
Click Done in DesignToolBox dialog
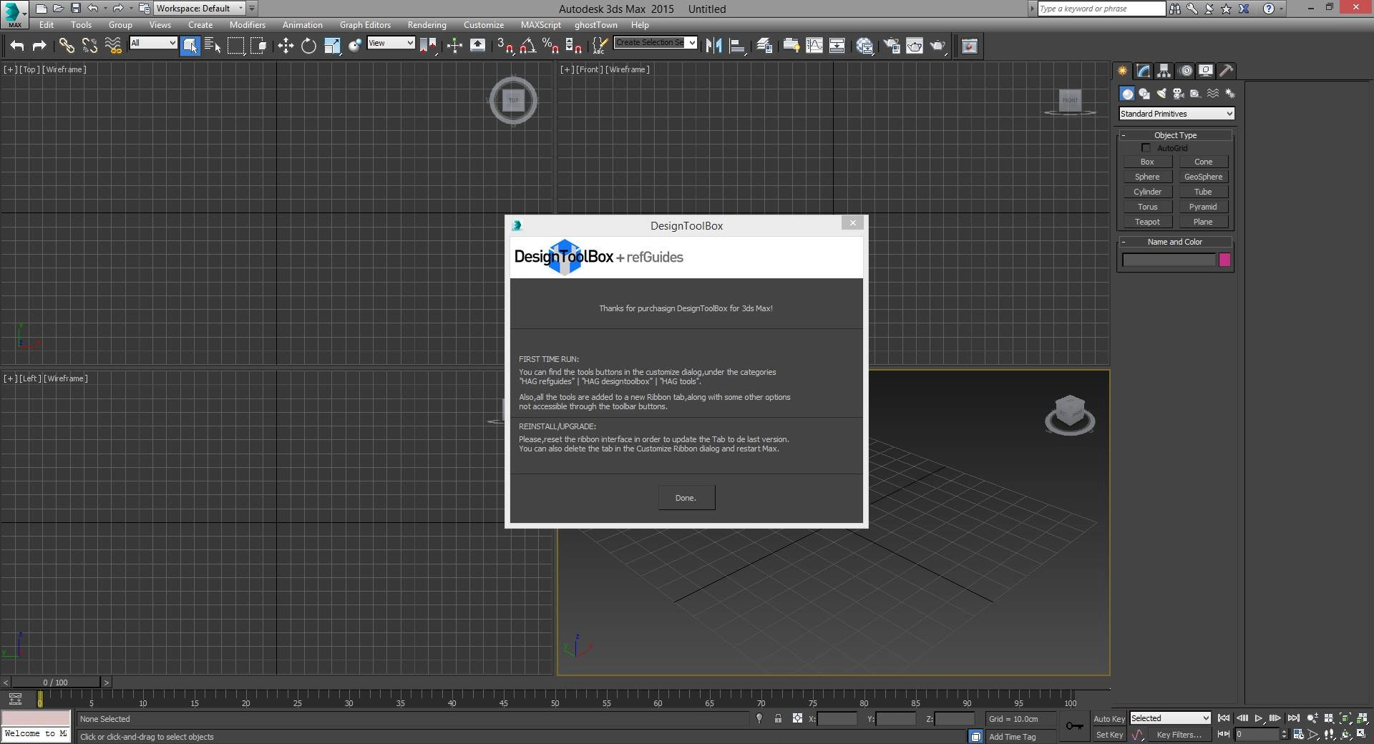point(686,498)
